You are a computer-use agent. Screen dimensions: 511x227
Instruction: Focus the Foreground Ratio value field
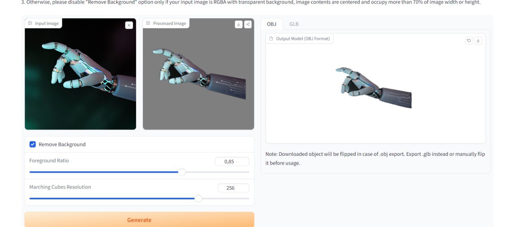232,161
